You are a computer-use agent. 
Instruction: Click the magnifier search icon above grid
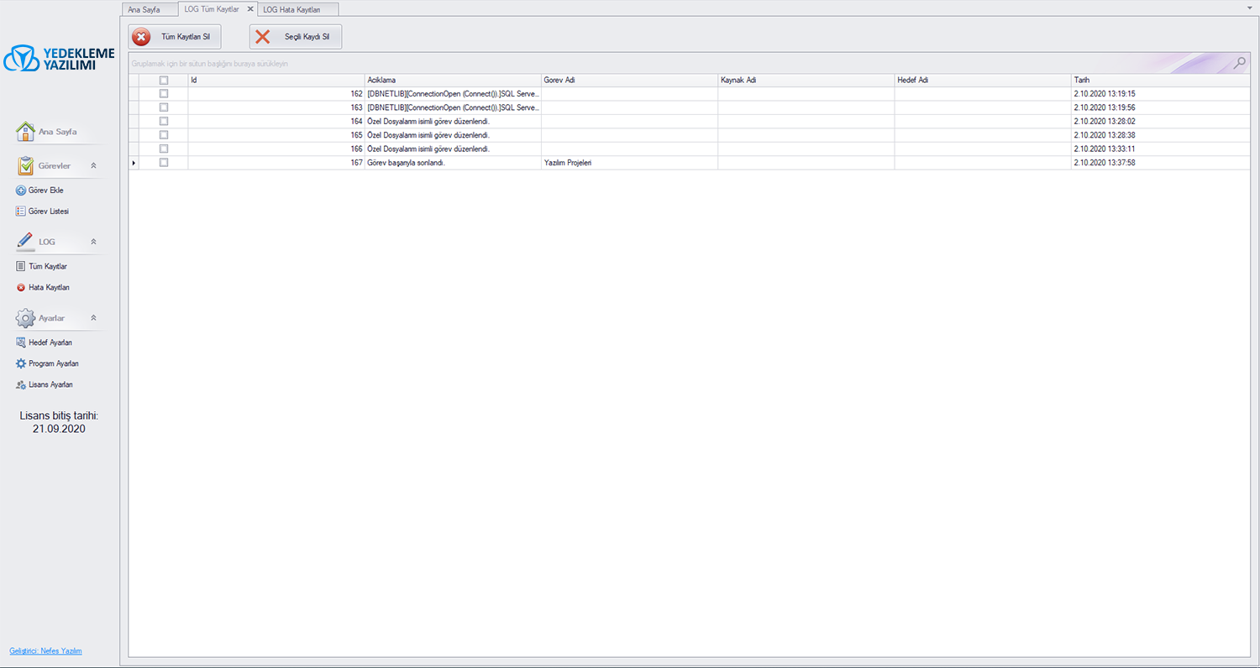1239,63
